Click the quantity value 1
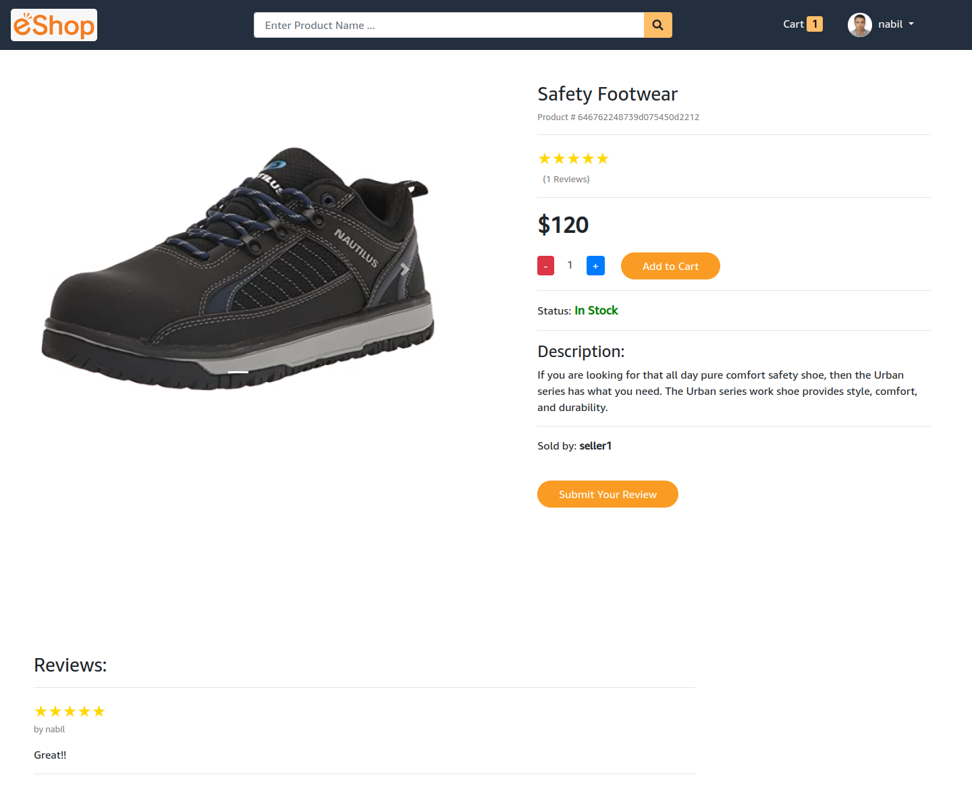Image resolution: width=972 pixels, height=785 pixels. tap(570, 265)
